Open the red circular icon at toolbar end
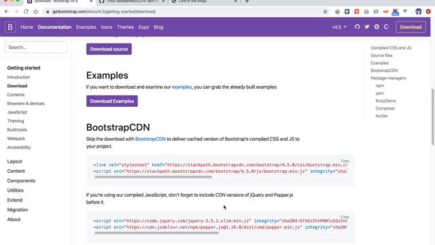This screenshot has height=245, width=435. pyautogui.click(x=428, y=12)
